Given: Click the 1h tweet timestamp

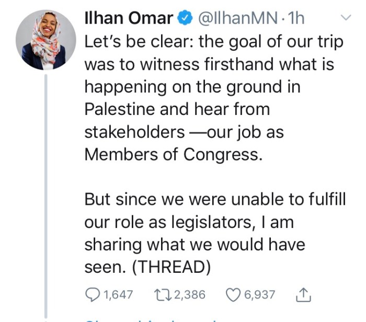Looking at the screenshot, I should 296,19.
